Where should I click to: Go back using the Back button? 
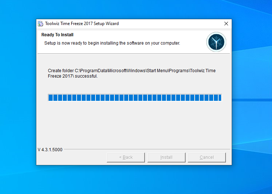pos(126,157)
